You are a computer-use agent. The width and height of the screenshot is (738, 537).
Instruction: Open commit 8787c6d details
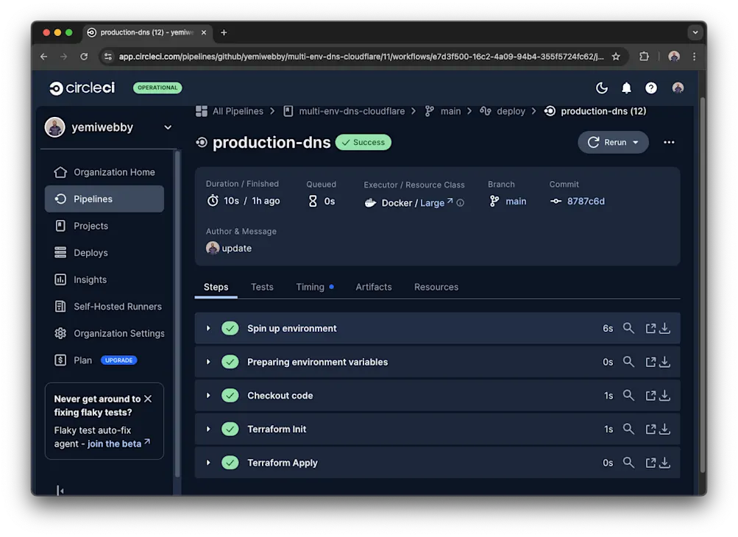coord(585,201)
